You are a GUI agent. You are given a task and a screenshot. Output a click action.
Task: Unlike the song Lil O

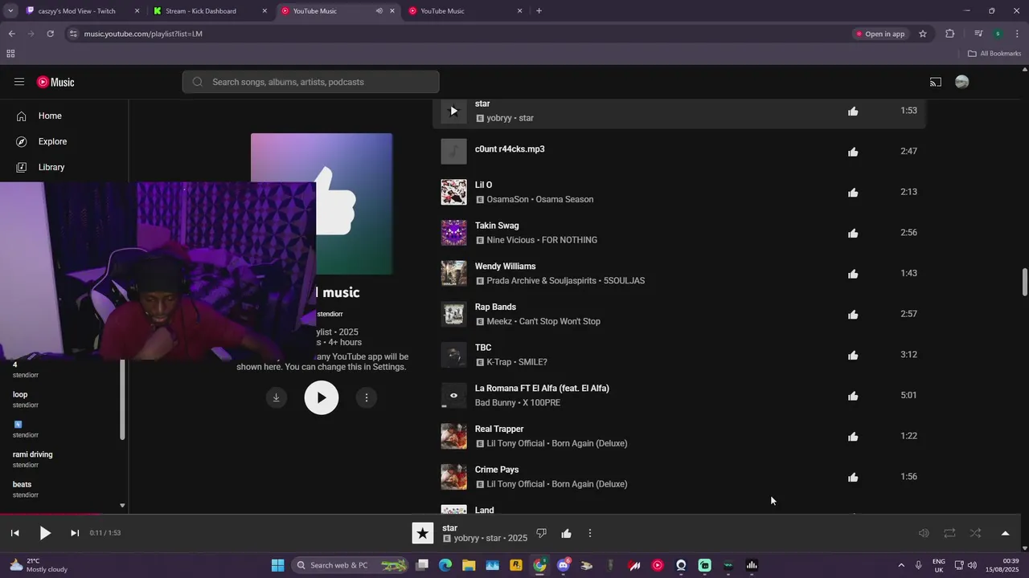click(x=853, y=193)
